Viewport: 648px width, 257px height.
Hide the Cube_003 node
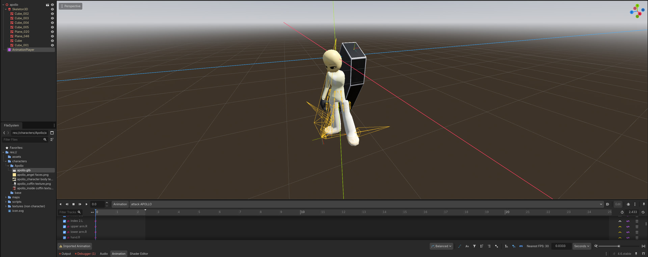[52, 18]
